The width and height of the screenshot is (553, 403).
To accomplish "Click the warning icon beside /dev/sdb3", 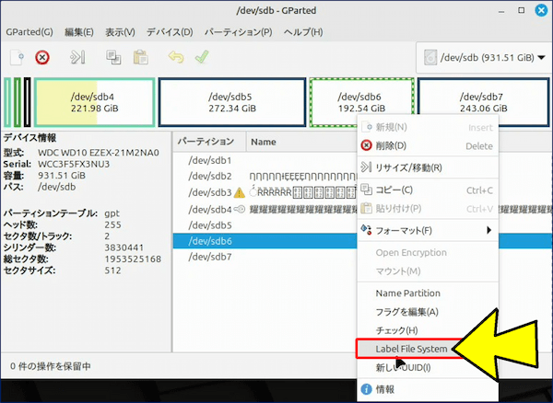I will click(239, 192).
